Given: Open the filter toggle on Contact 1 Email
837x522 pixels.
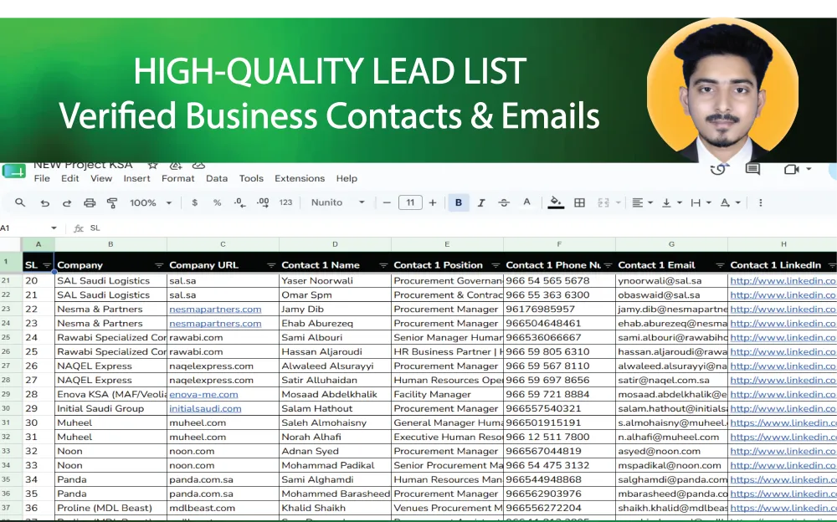Looking at the screenshot, I should [x=720, y=265].
